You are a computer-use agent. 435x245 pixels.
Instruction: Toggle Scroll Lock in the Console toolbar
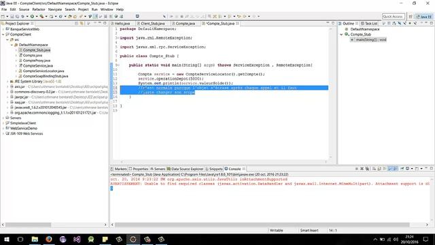[379, 169]
